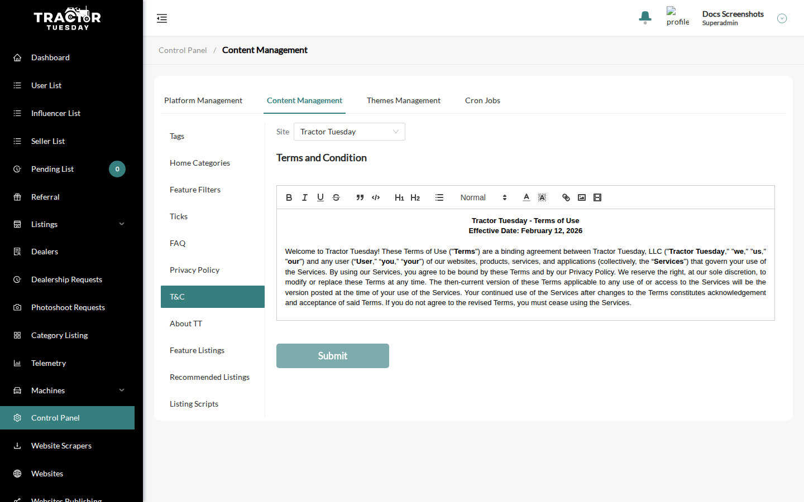Open the text background color picker

point(542,197)
